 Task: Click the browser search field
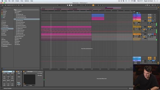[21, 8]
